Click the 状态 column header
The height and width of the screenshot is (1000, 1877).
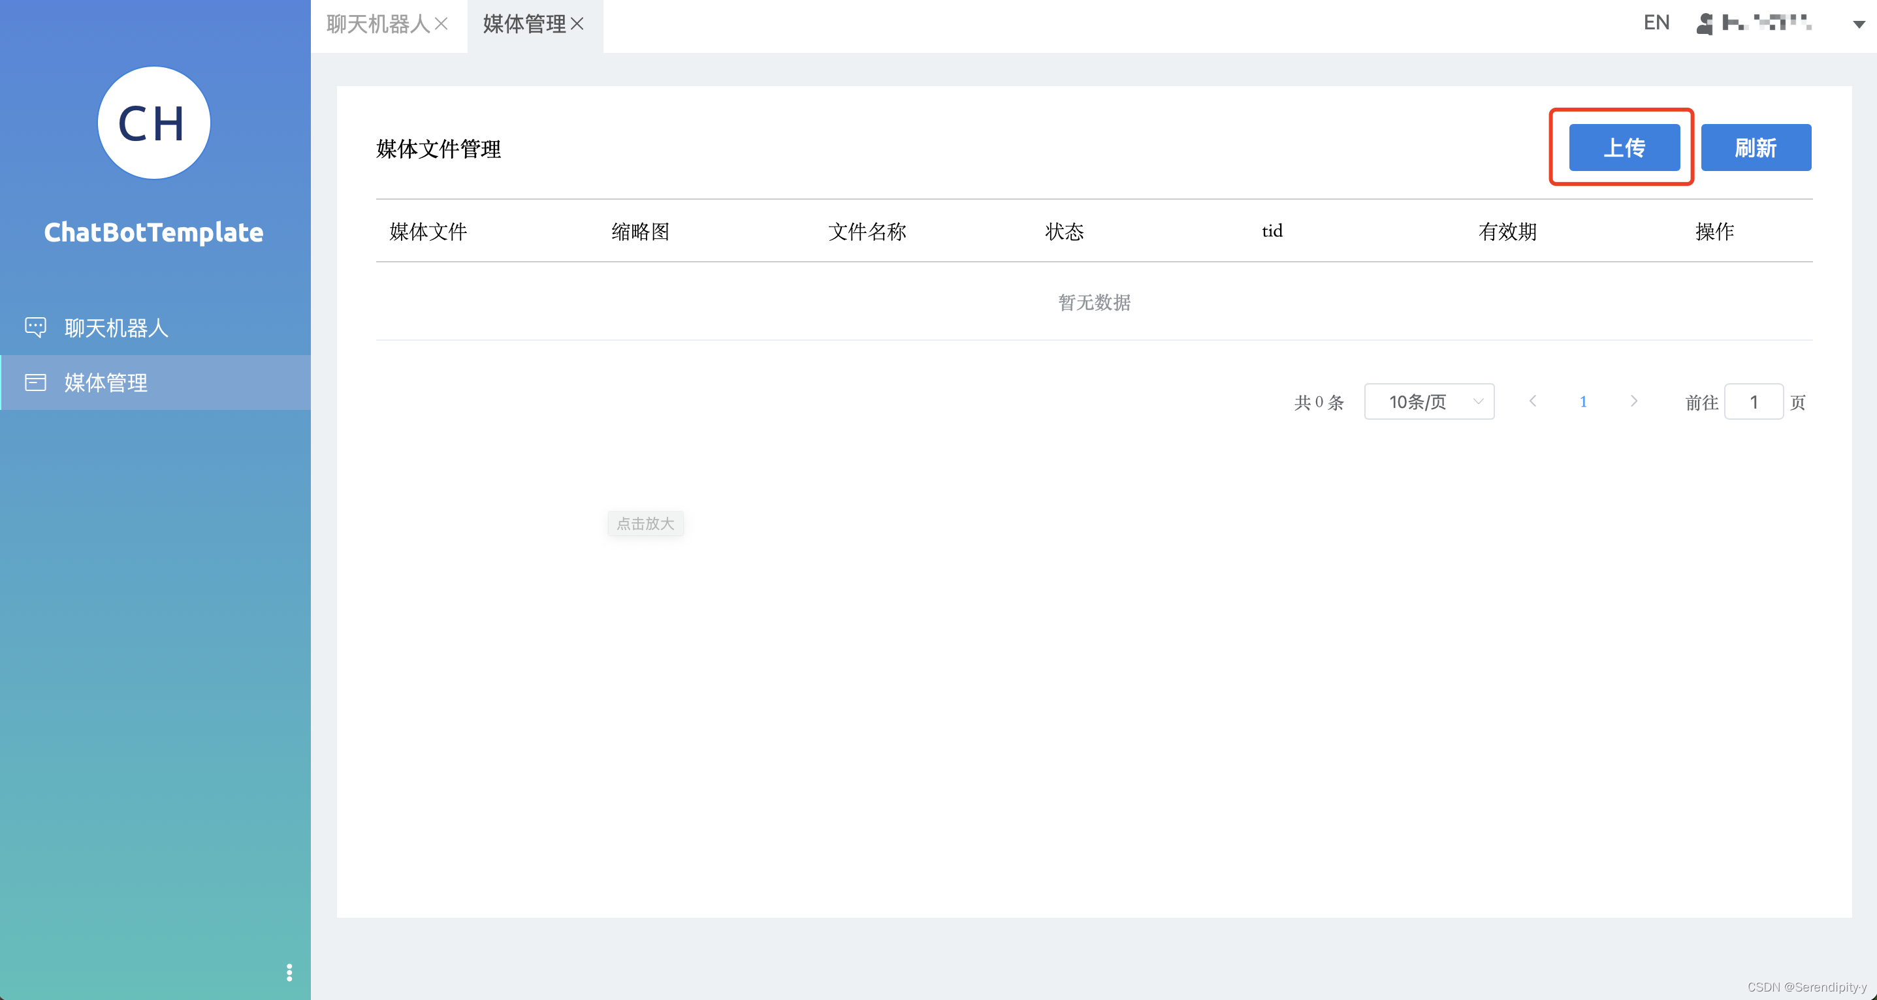click(x=1064, y=232)
